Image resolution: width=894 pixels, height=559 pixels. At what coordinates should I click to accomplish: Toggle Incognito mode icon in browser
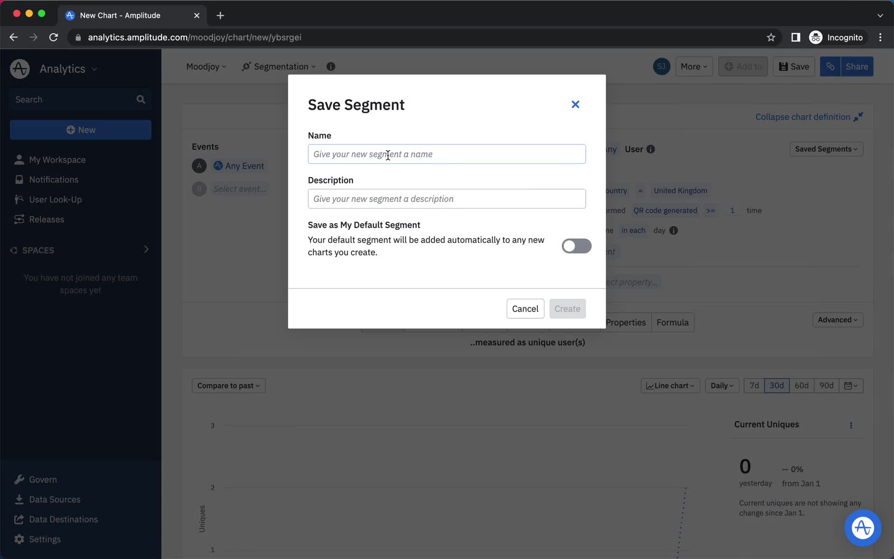pos(815,37)
